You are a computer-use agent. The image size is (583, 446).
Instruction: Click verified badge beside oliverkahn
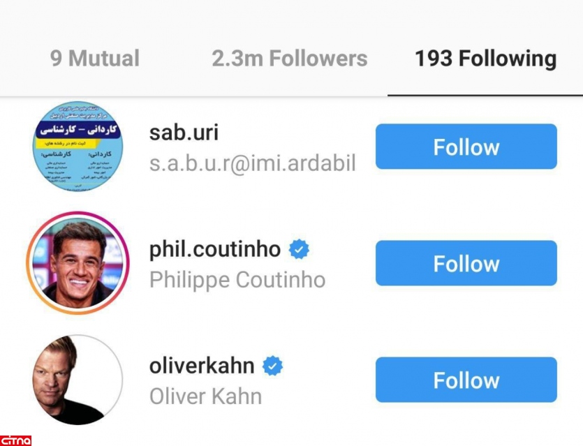(272, 366)
